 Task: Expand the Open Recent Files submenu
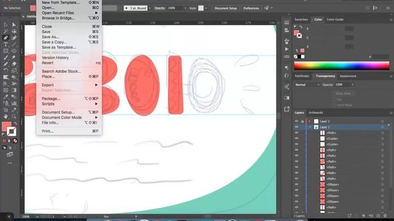coord(70,13)
